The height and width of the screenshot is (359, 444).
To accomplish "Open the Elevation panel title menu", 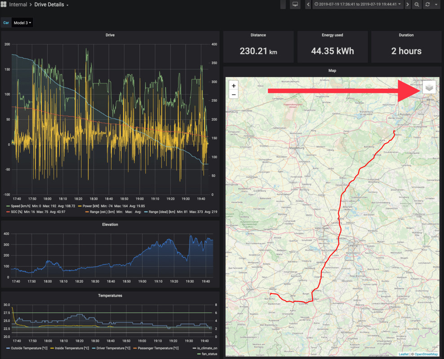I will 110,224.
